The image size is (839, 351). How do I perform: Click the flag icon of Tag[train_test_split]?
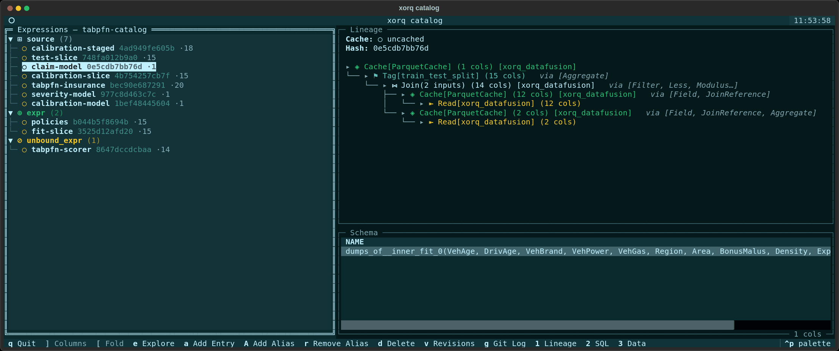tap(376, 76)
